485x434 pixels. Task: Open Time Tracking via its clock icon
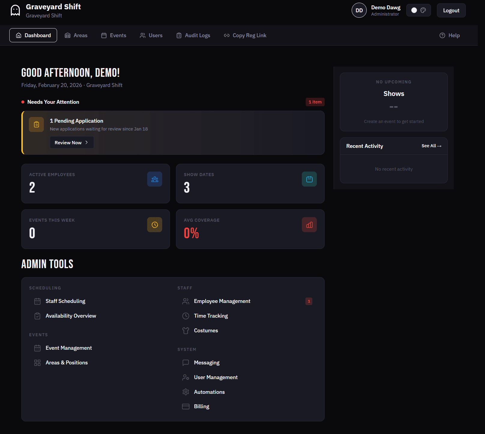pyautogui.click(x=186, y=316)
